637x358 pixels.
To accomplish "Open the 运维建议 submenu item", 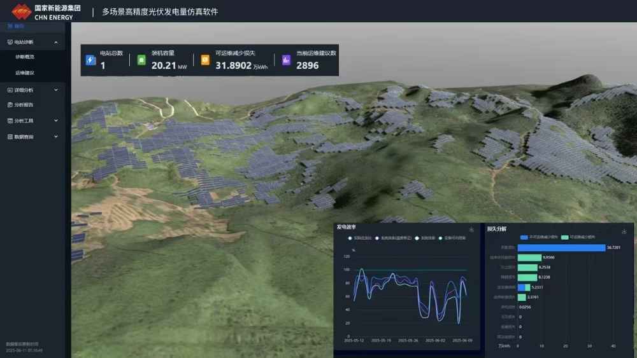I will click(25, 72).
